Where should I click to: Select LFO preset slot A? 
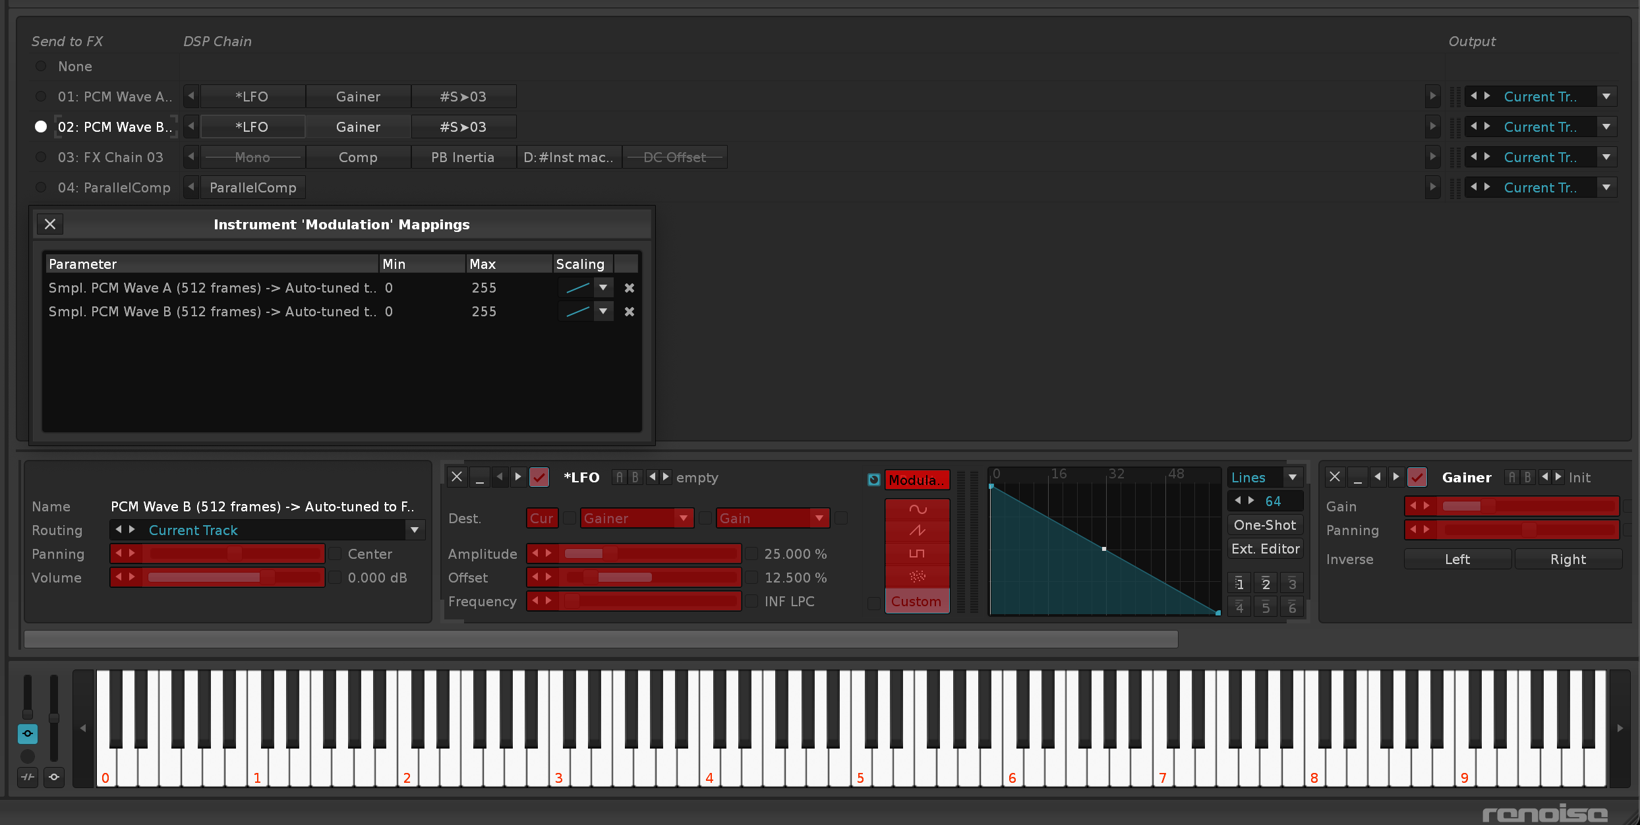[x=620, y=477]
